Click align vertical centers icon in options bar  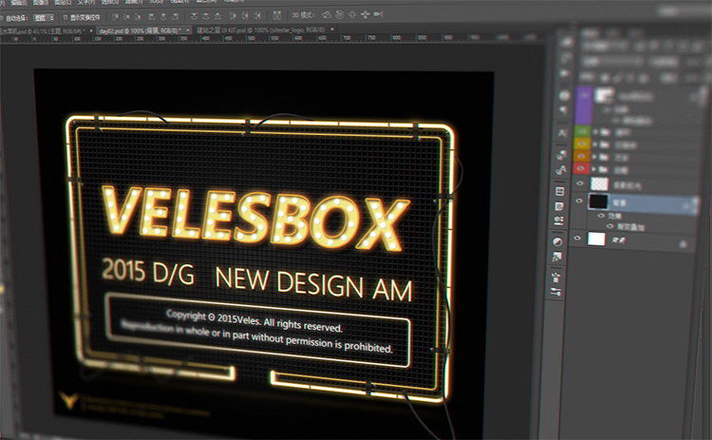tap(126, 17)
